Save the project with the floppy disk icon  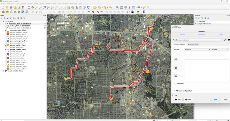[11, 7]
